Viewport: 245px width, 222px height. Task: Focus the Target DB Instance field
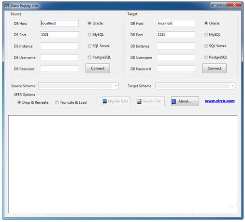coord(176,46)
